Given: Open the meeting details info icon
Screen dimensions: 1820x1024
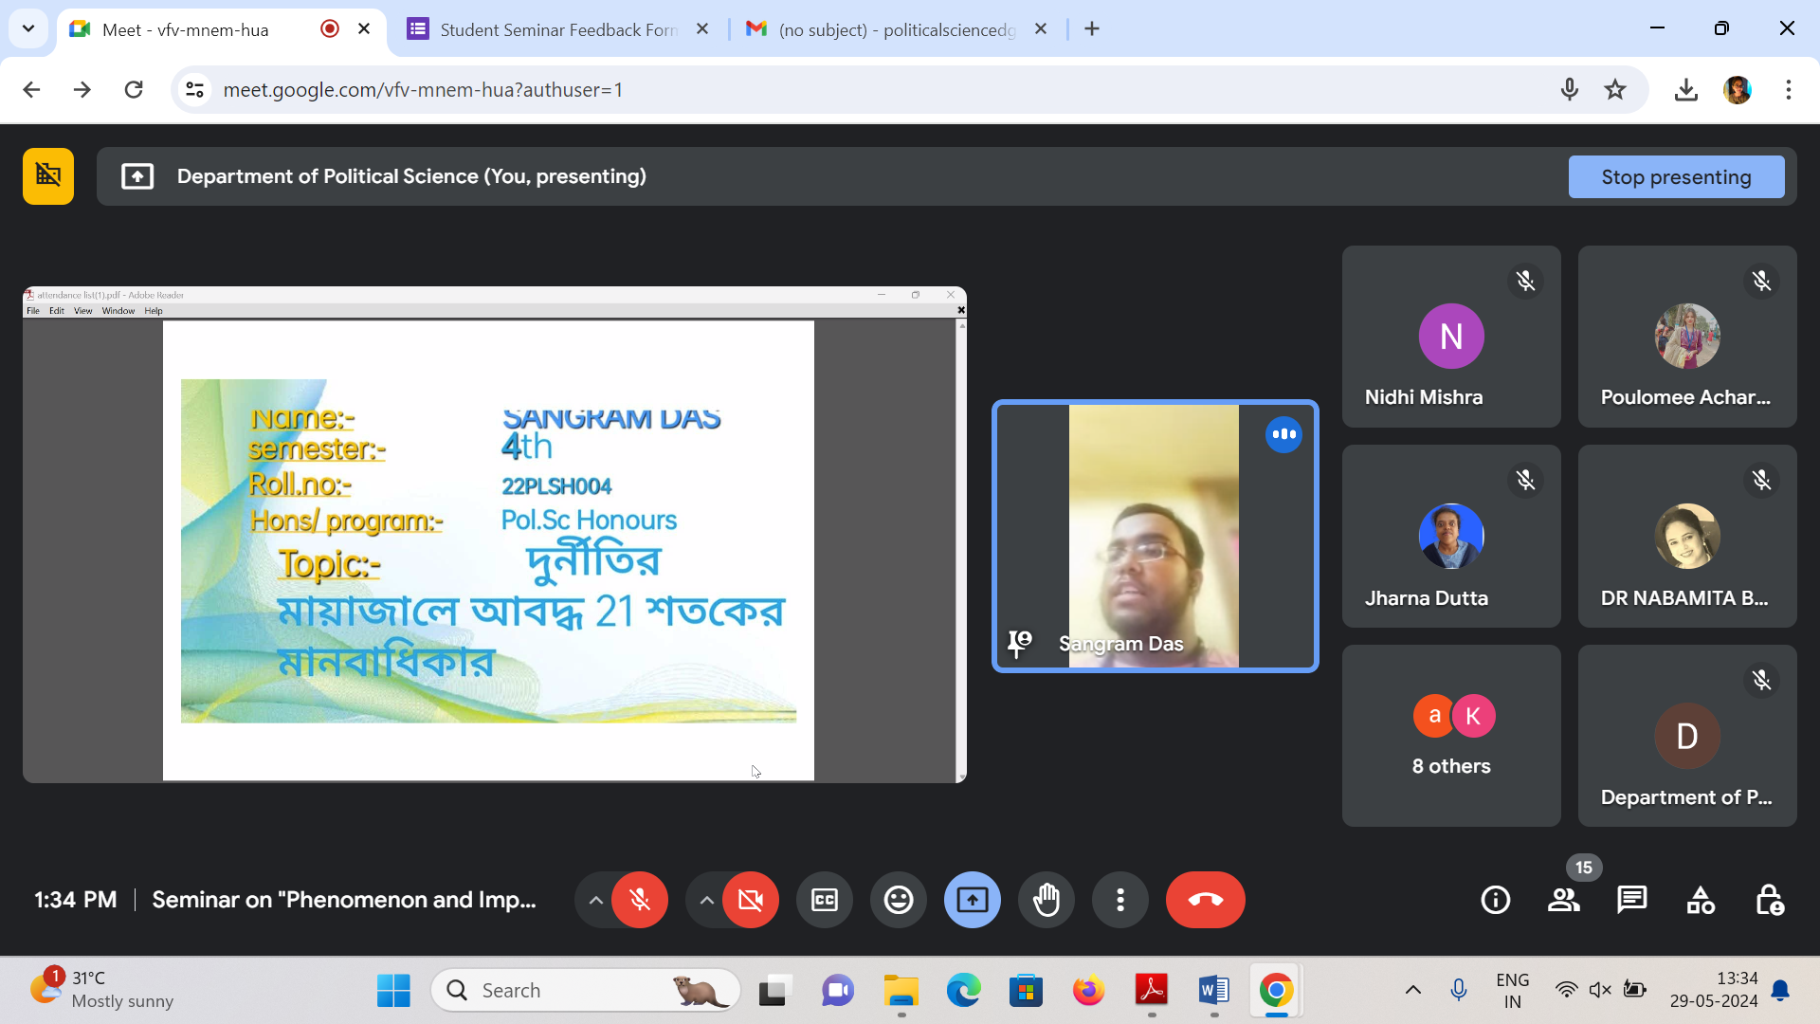Looking at the screenshot, I should point(1496,900).
